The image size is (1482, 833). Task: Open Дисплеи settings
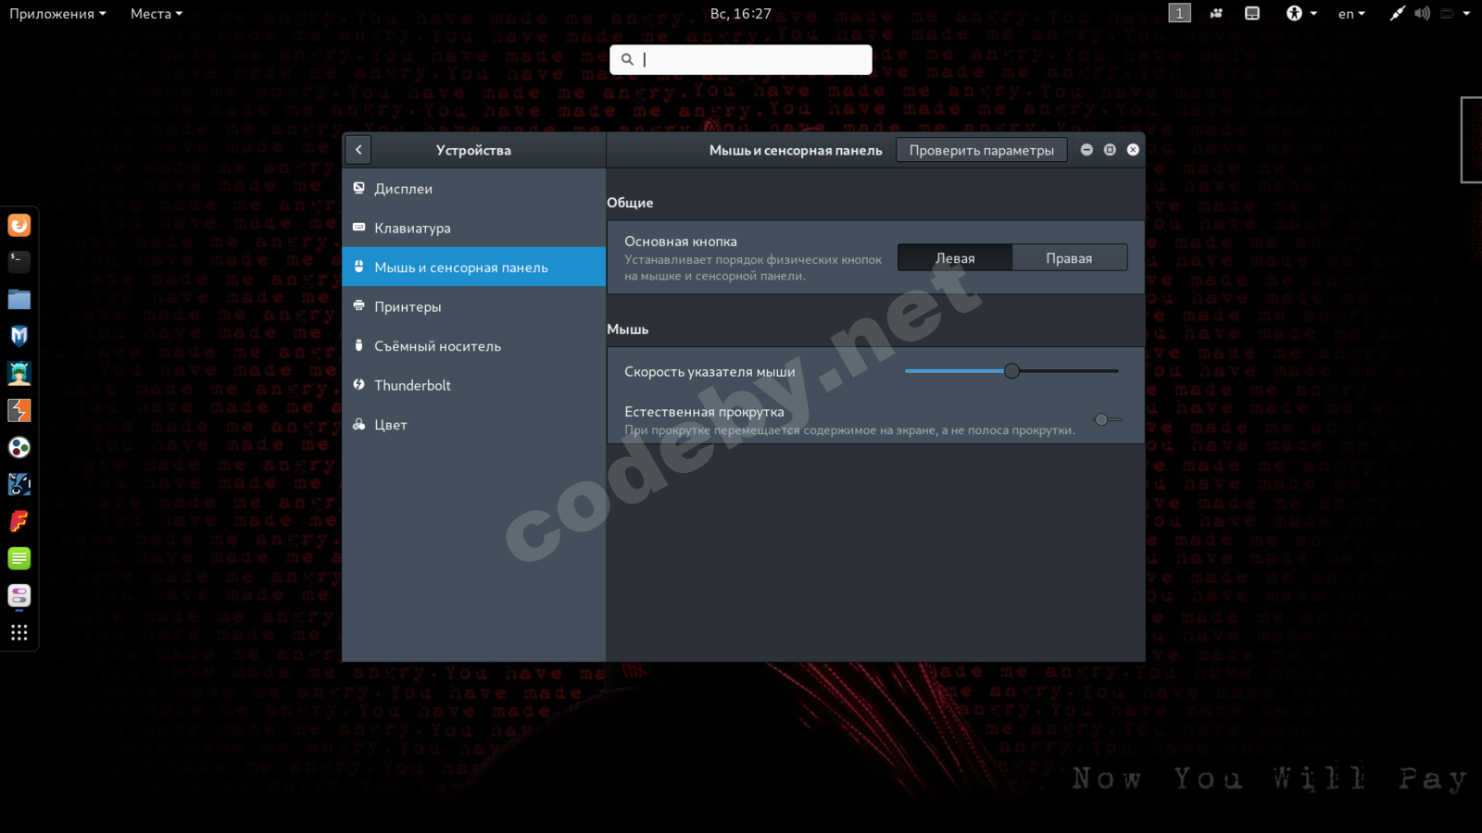pyautogui.click(x=474, y=189)
